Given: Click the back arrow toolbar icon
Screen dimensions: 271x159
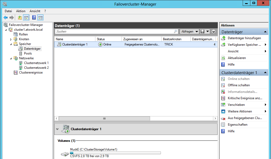Looking at the screenshot, I should pos(6,18).
